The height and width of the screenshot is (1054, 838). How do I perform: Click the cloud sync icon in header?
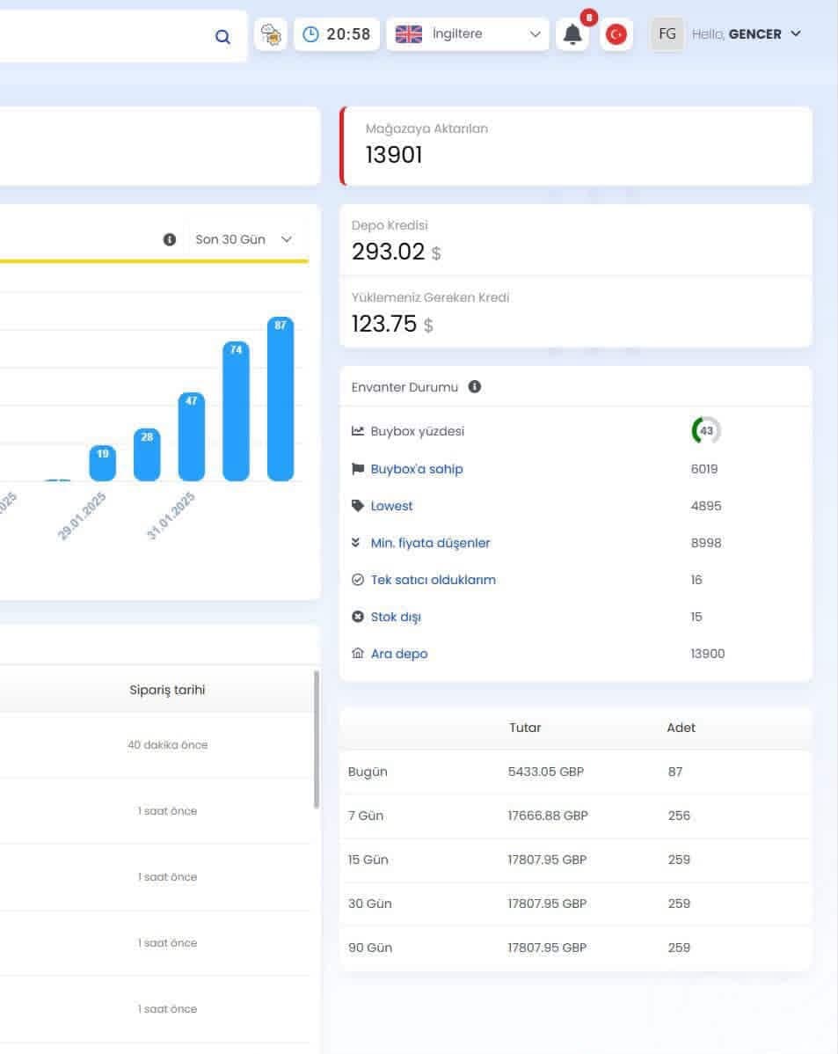coord(271,34)
